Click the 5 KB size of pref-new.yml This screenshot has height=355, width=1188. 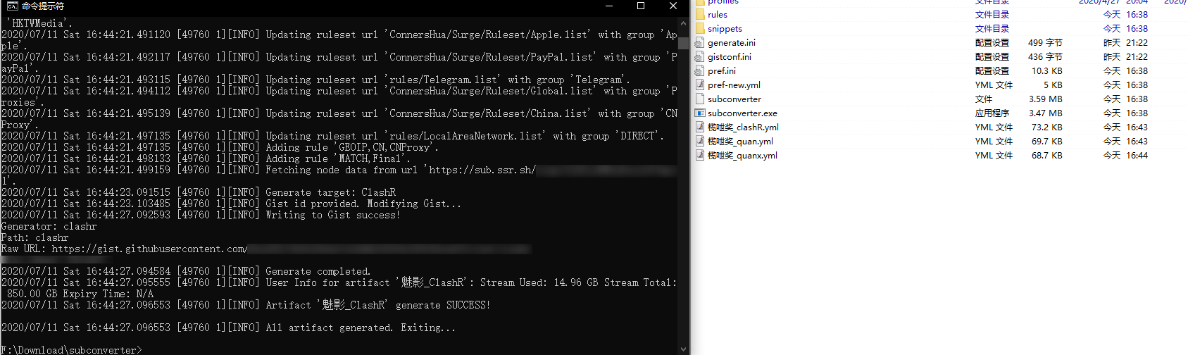coord(1051,85)
